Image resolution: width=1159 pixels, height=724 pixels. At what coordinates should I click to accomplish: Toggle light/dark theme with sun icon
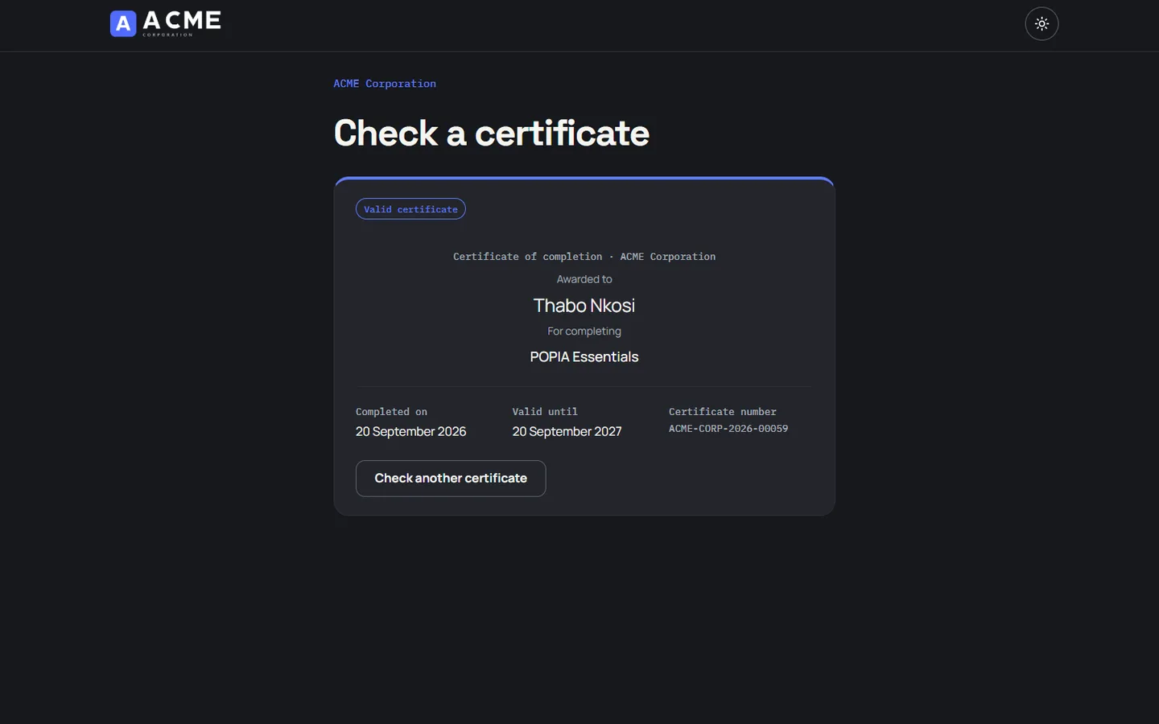tap(1041, 23)
